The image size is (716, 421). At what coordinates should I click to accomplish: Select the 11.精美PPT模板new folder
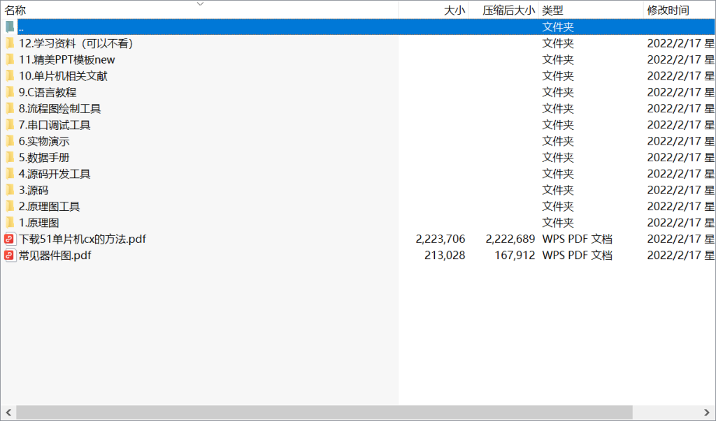point(66,60)
